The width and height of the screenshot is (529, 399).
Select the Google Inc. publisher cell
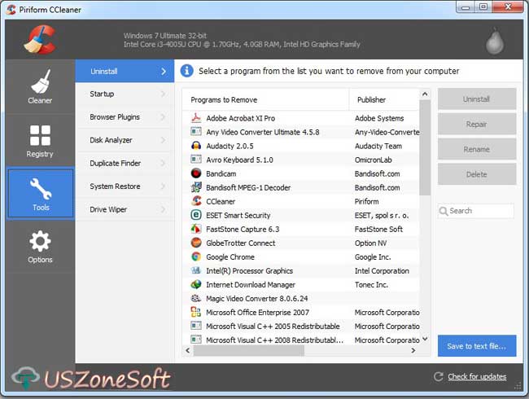(x=373, y=256)
